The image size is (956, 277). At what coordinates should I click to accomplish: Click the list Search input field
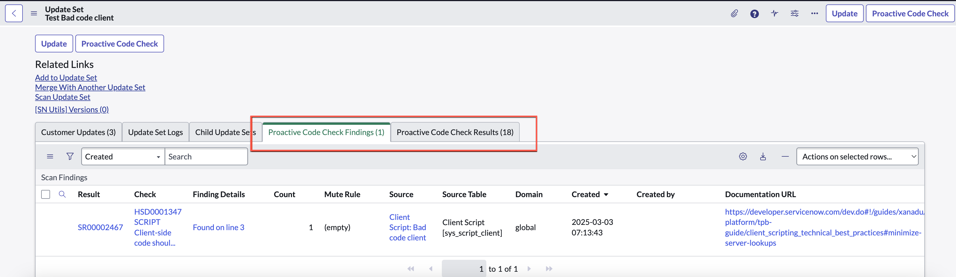(x=206, y=156)
